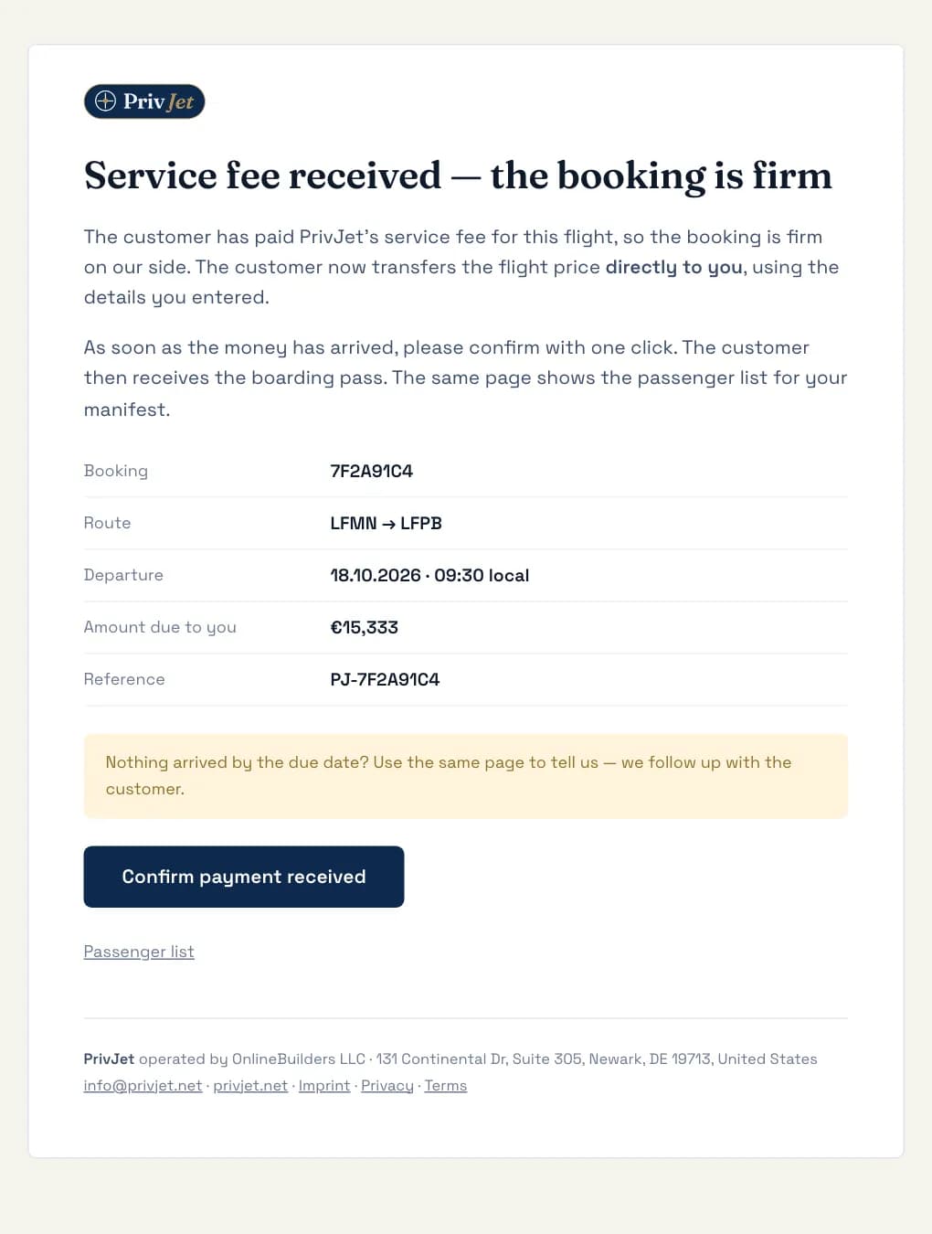Click the 'Service fee received' heading
Screen dimensions: 932x1234
click(458, 176)
